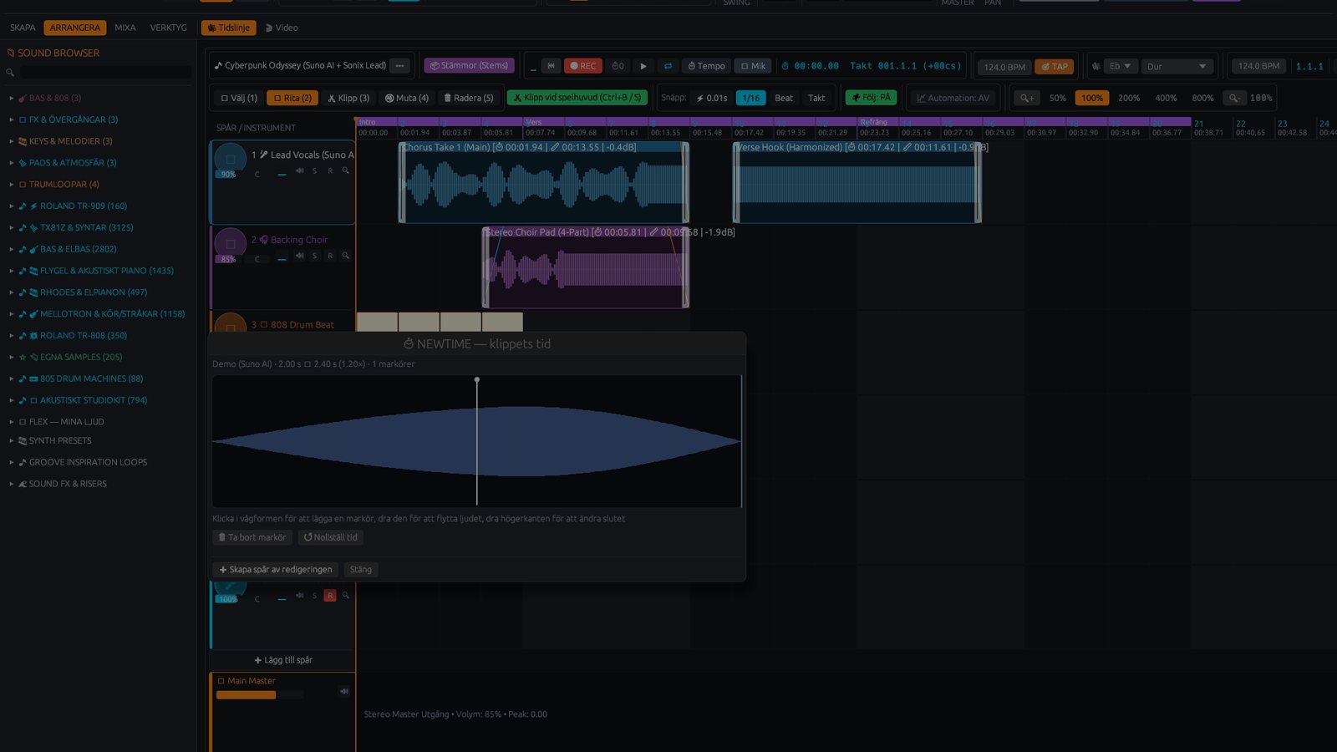The width and height of the screenshot is (1337, 752).
Task: Open FLYGEL & AKUSTISKT PIANO (1435)
Action: [x=107, y=271]
